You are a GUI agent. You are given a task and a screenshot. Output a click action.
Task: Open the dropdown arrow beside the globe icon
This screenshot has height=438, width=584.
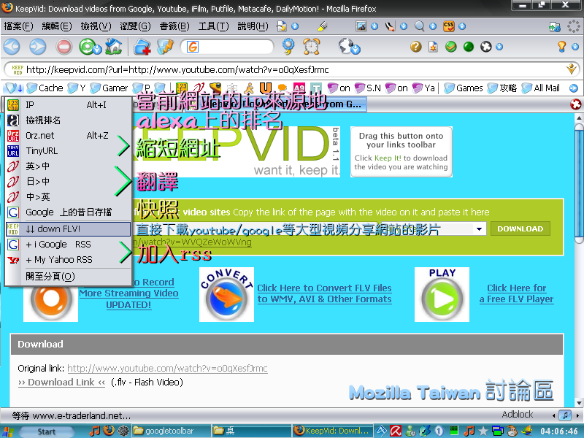pos(356,50)
